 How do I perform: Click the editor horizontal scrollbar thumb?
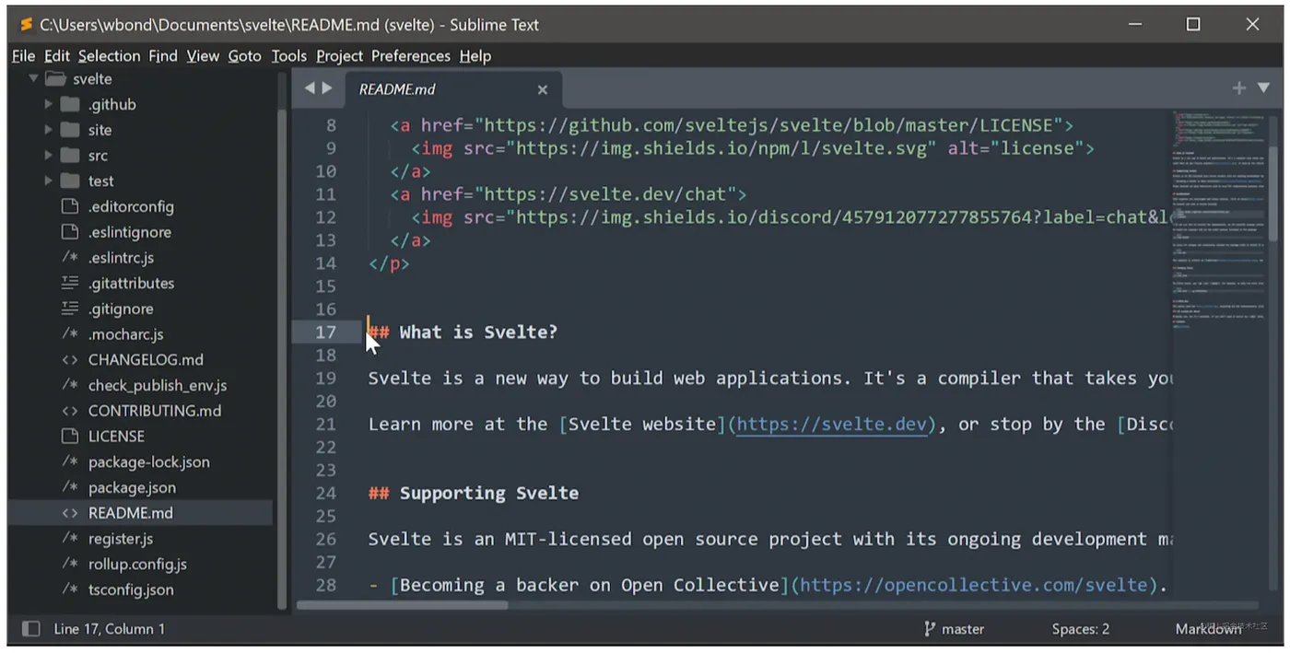click(x=402, y=606)
